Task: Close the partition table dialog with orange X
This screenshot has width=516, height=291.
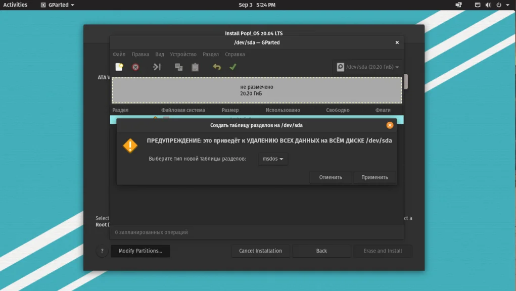Action: pos(390,125)
